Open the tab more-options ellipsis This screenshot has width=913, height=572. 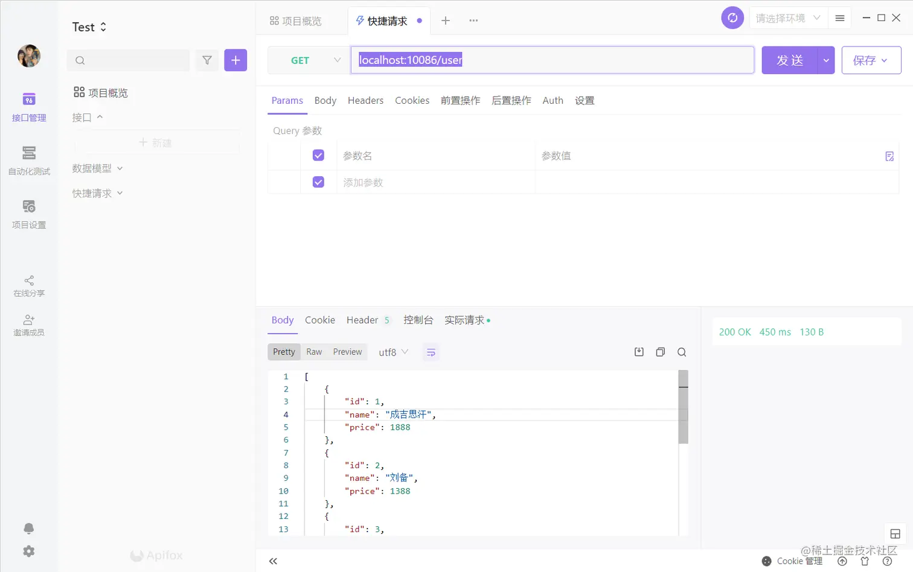click(473, 21)
